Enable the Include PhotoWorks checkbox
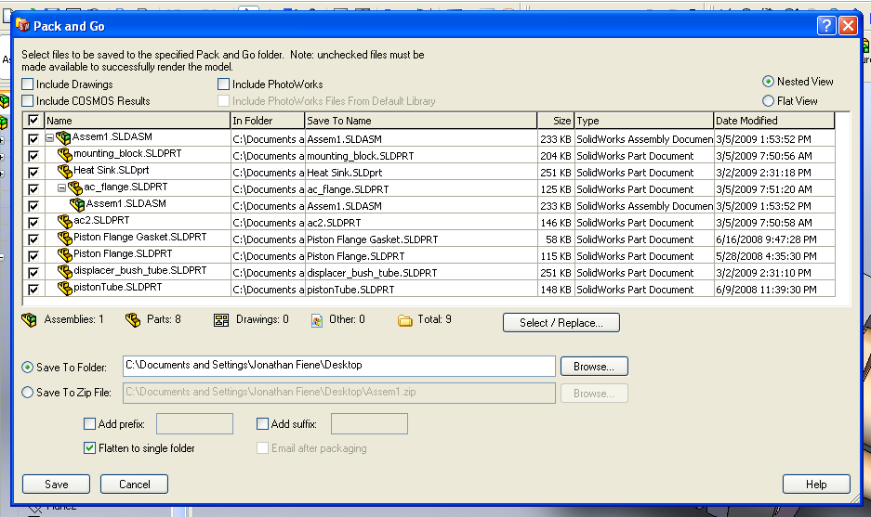871x517 pixels. [223, 84]
